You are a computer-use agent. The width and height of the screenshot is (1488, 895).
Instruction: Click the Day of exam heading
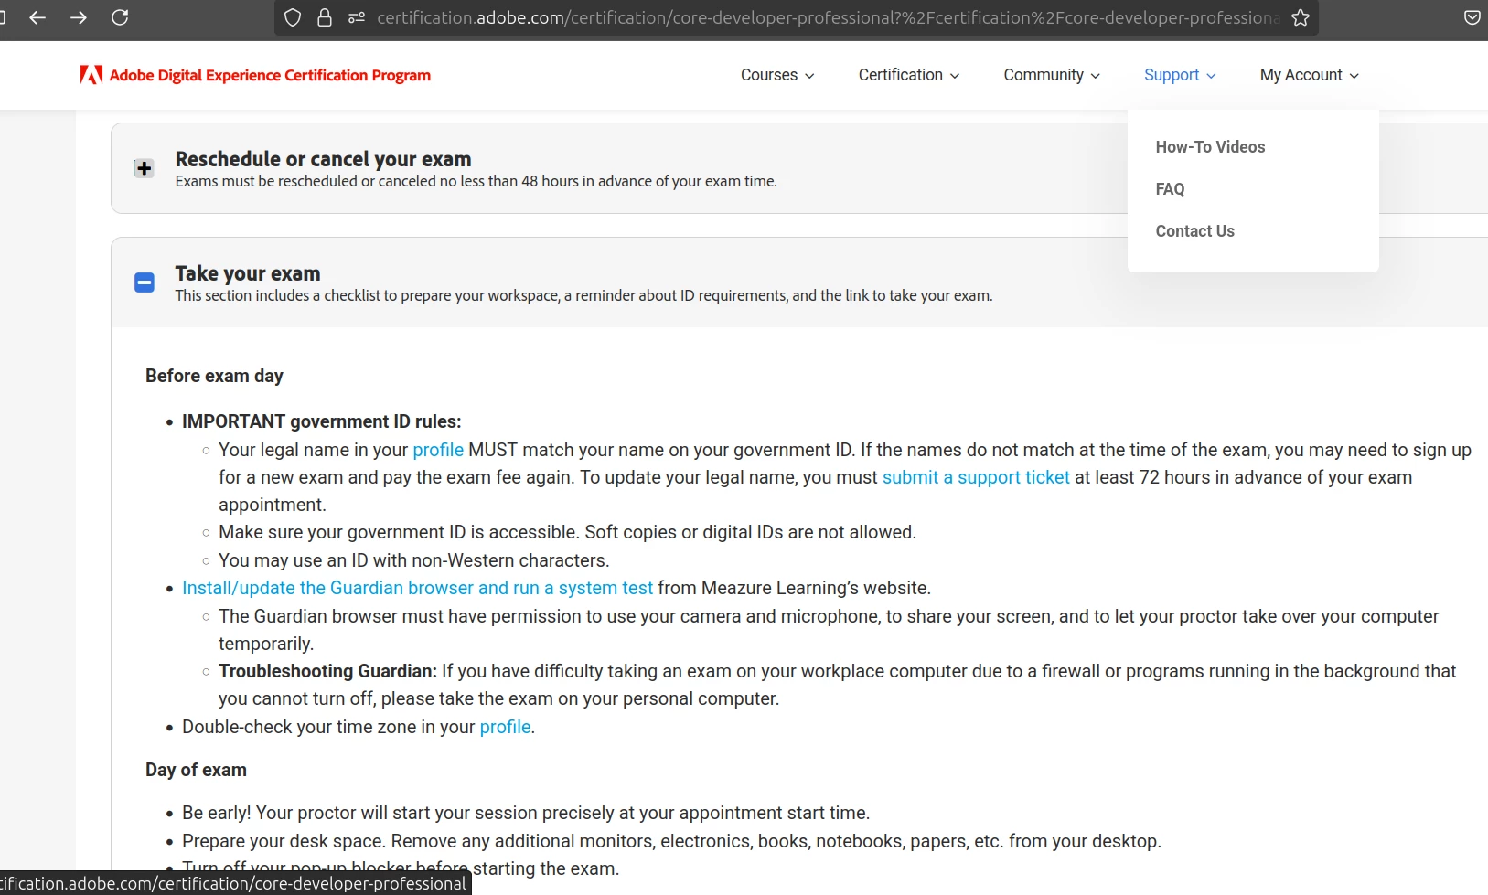click(196, 770)
